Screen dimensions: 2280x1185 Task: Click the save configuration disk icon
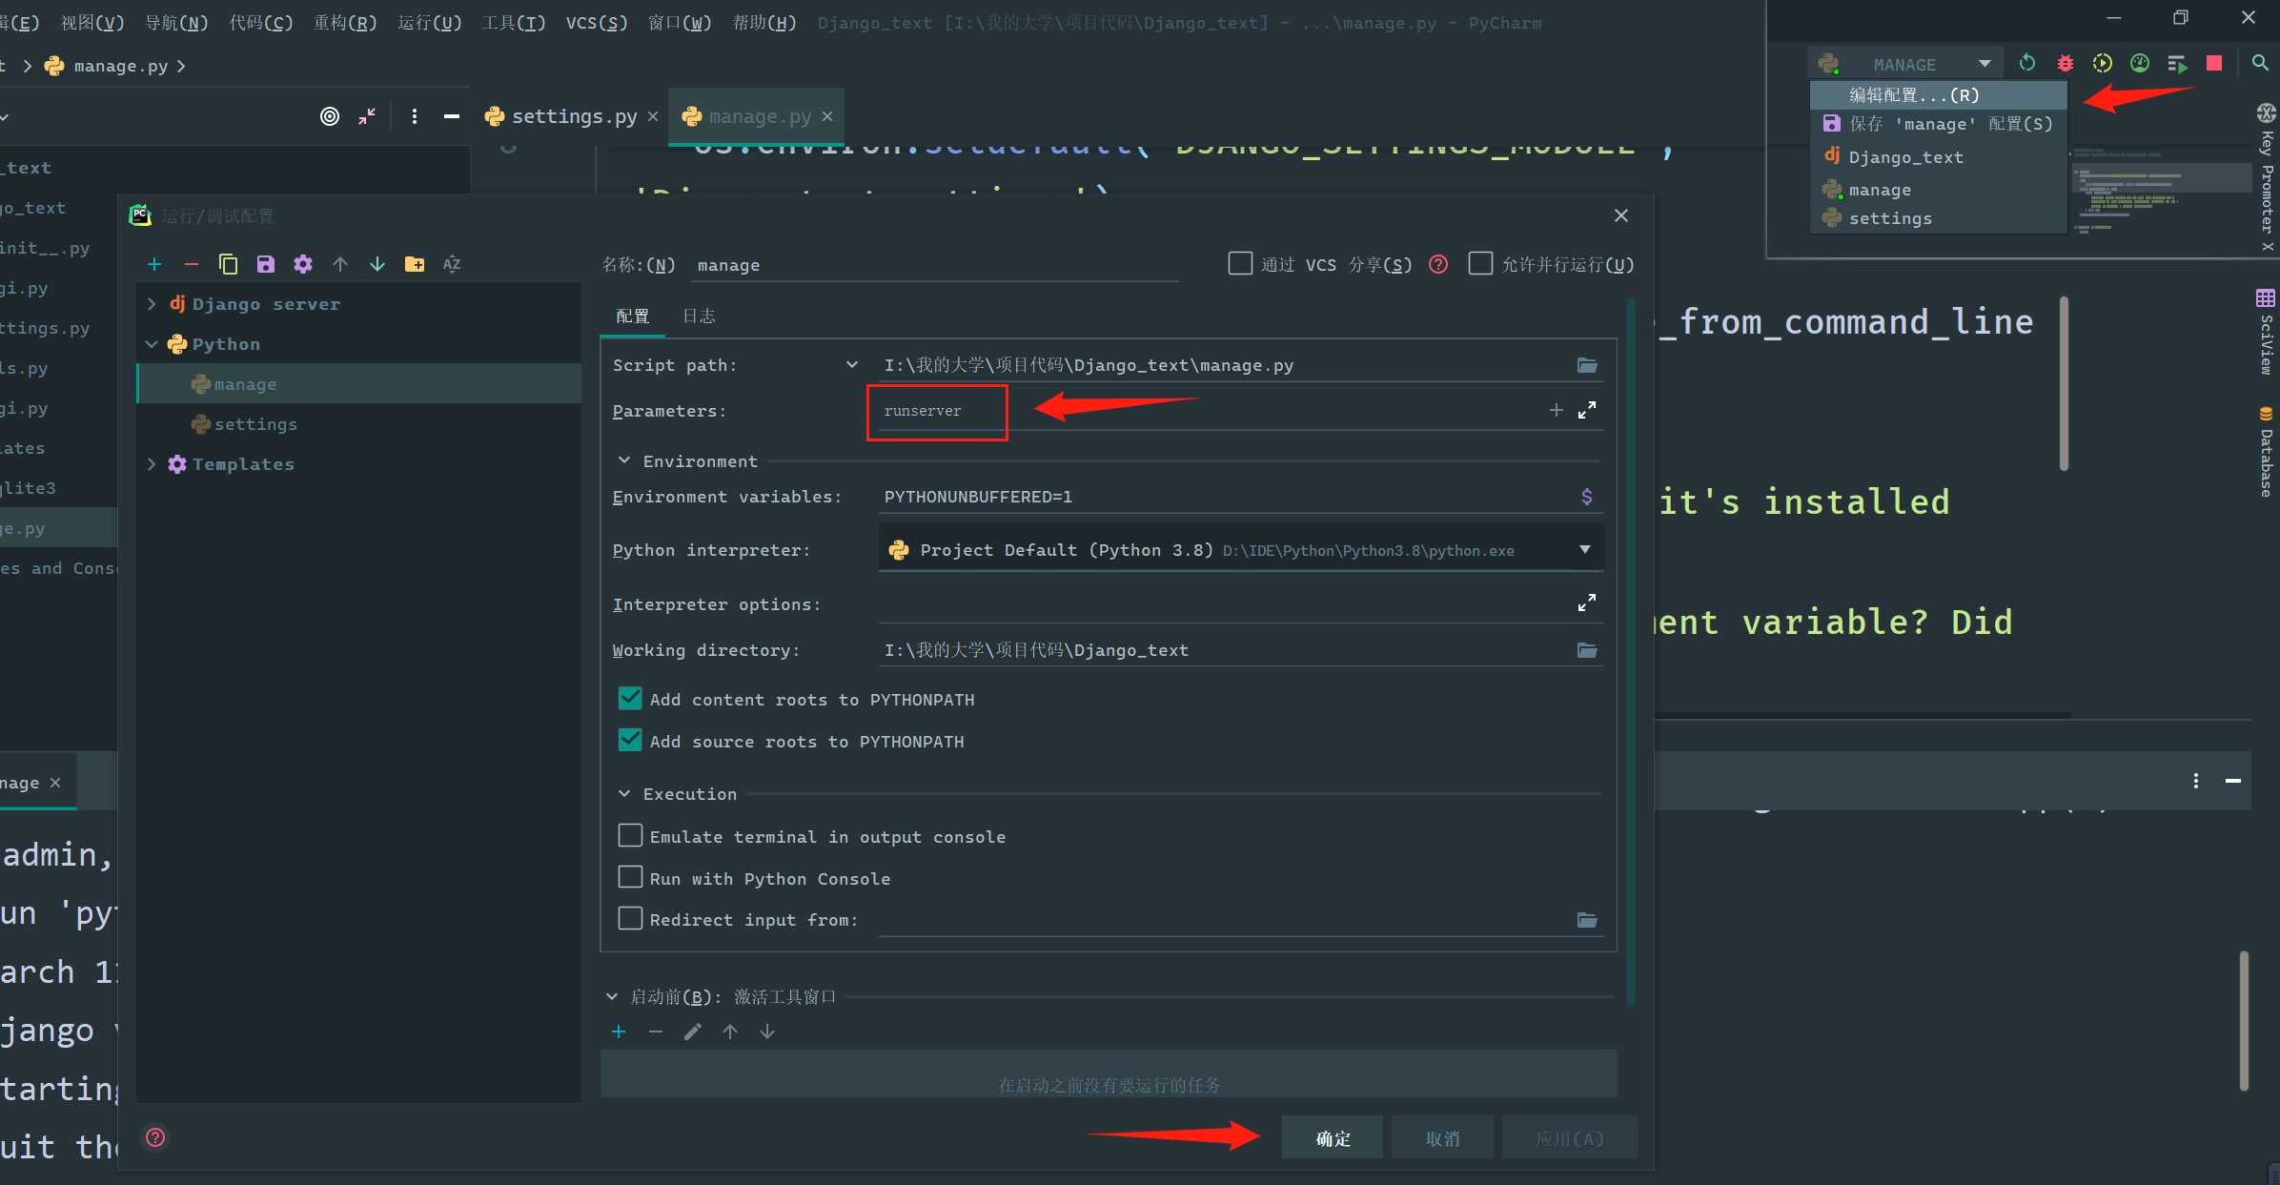(x=266, y=264)
